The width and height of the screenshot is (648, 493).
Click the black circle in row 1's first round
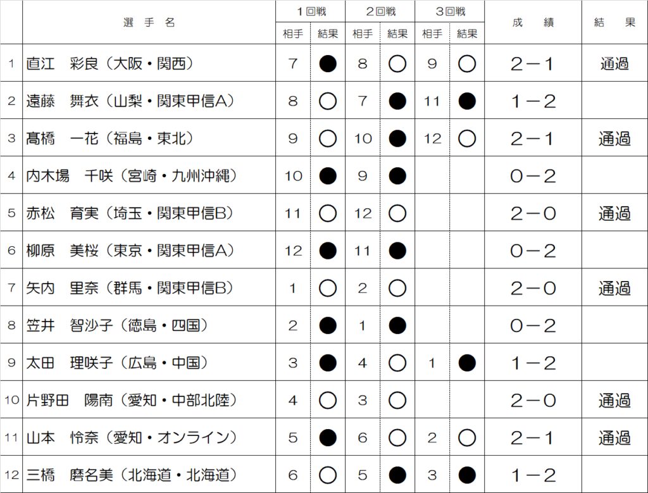pos(328,64)
